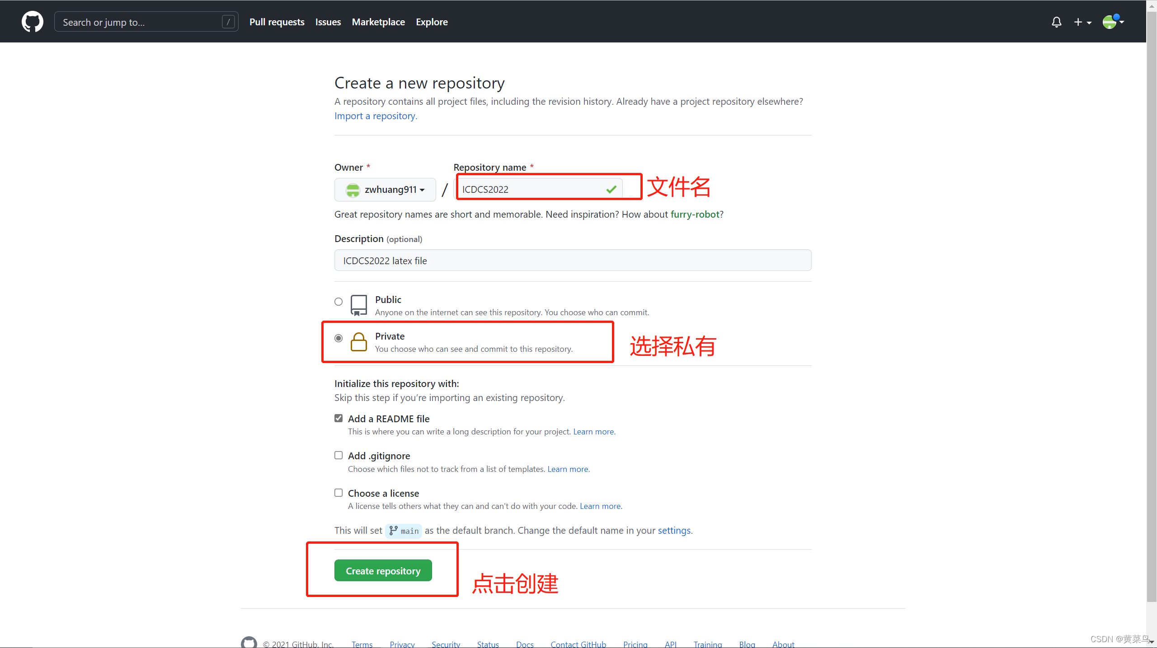Click the footer GitHub logo
This screenshot has width=1157, height=648.
pyautogui.click(x=249, y=642)
